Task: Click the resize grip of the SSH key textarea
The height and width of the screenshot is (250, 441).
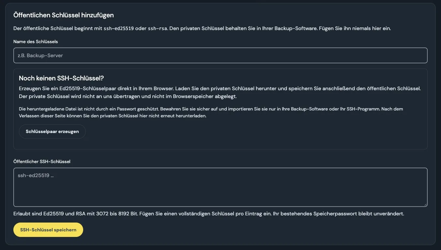Action: (x=425, y=204)
